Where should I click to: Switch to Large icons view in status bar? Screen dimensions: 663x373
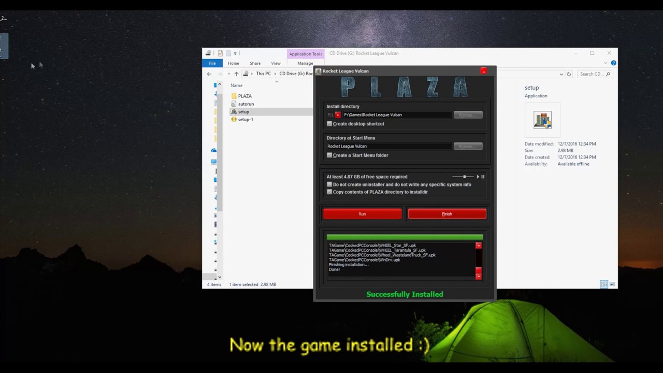pyautogui.click(x=612, y=284)
